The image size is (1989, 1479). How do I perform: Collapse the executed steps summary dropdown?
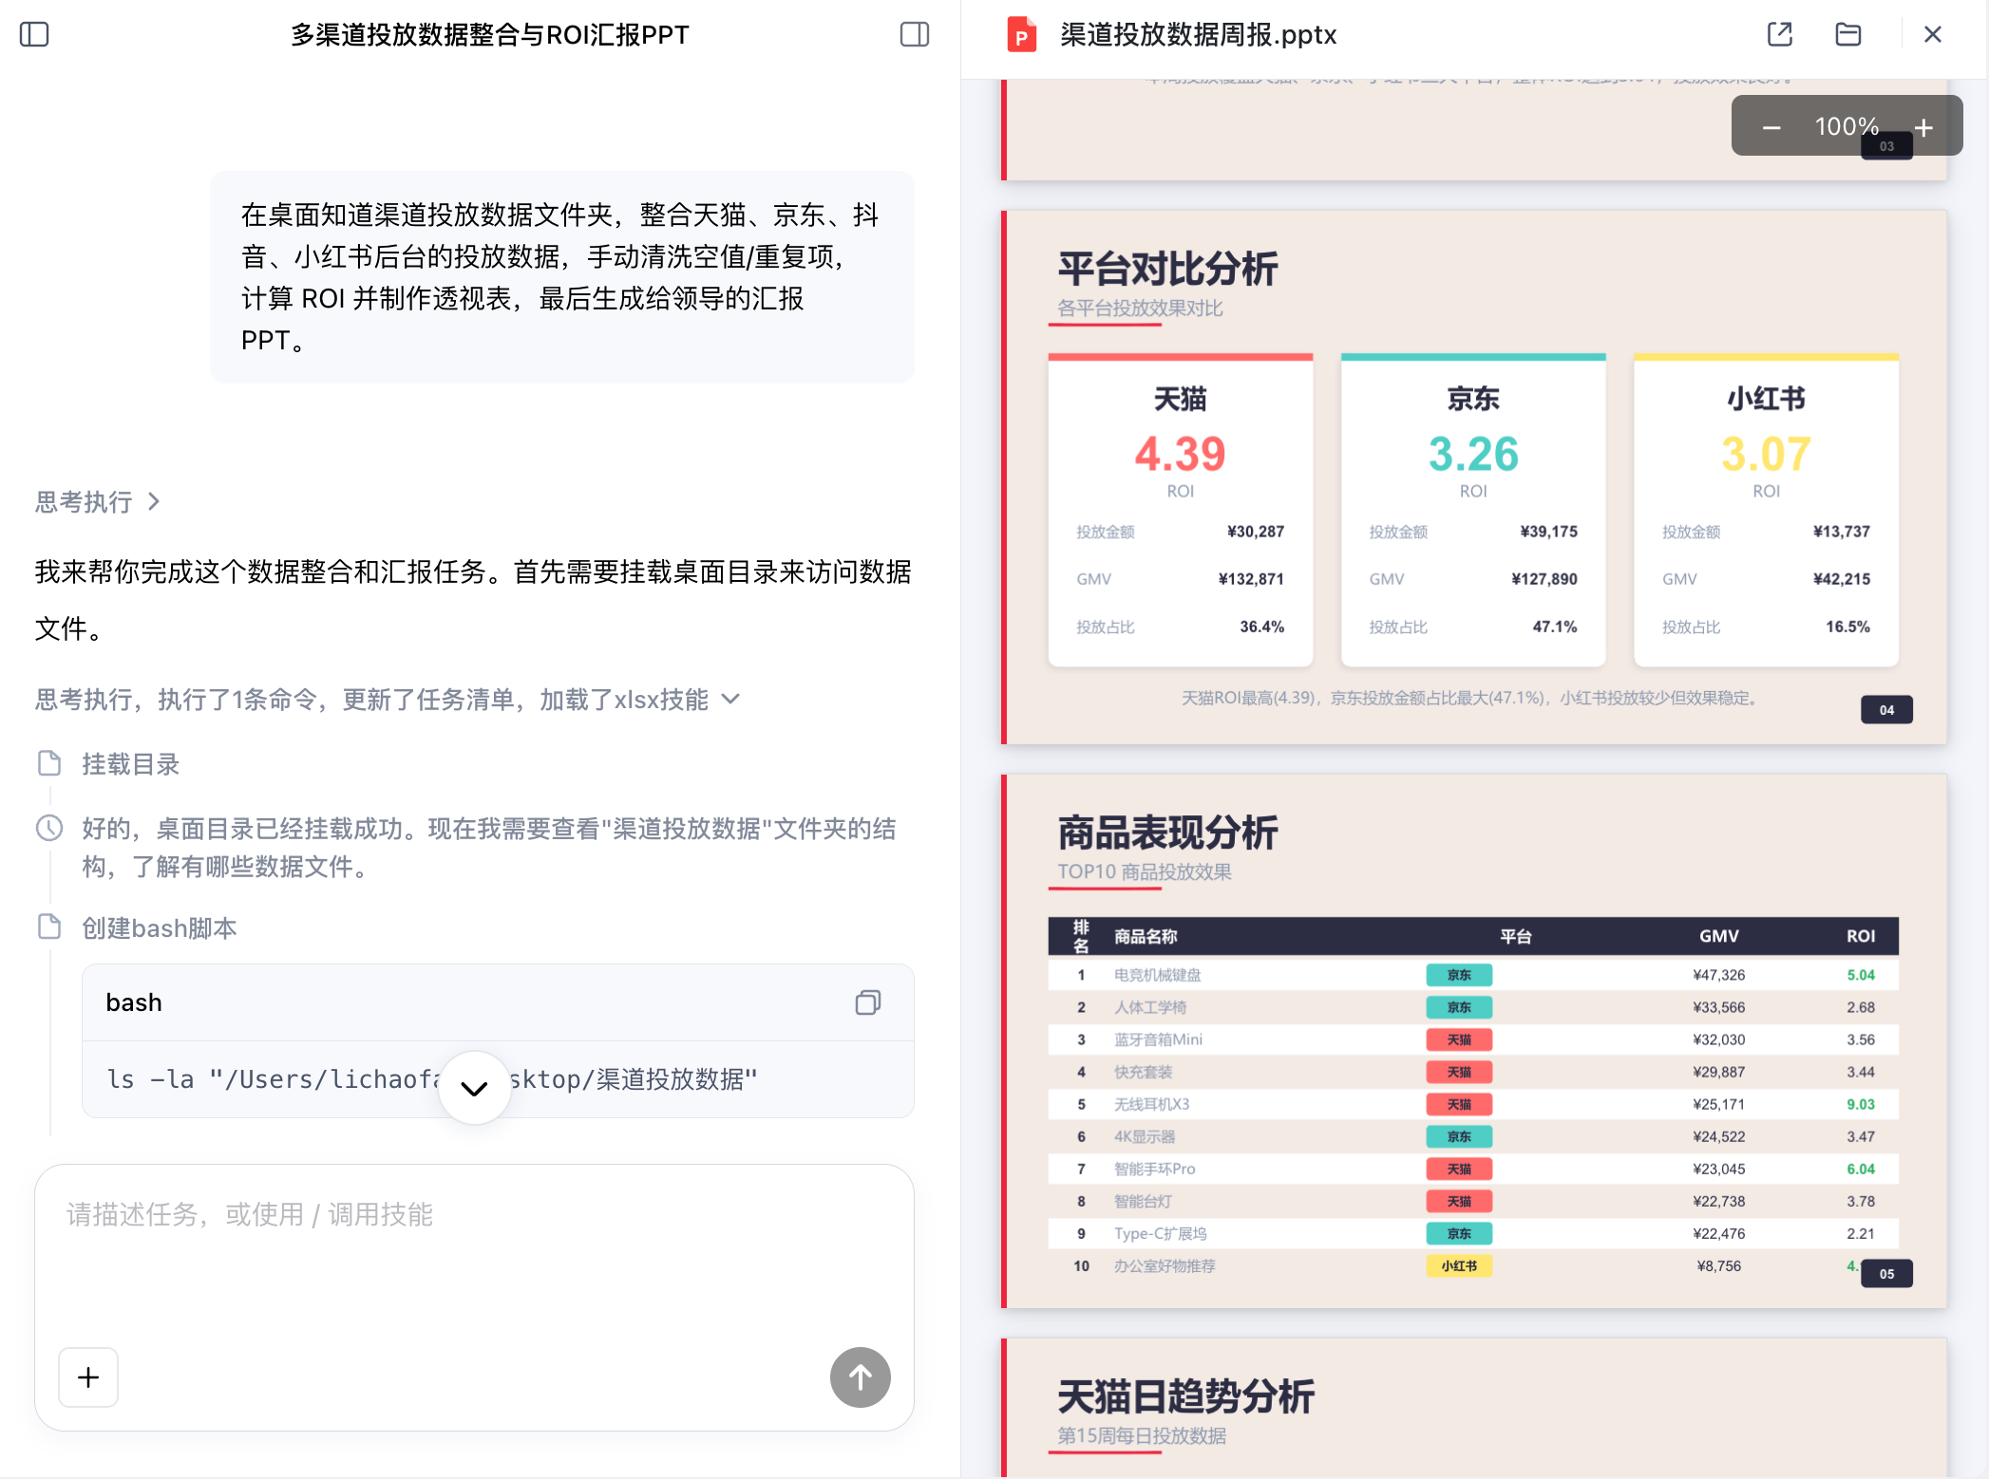730,700
